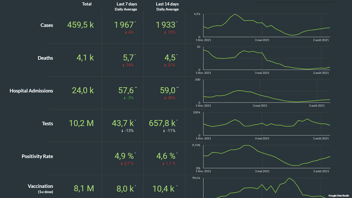352x198 pixels.
Task: Click the Total column header
Action: pyautogui.click(x=86, y=4)
